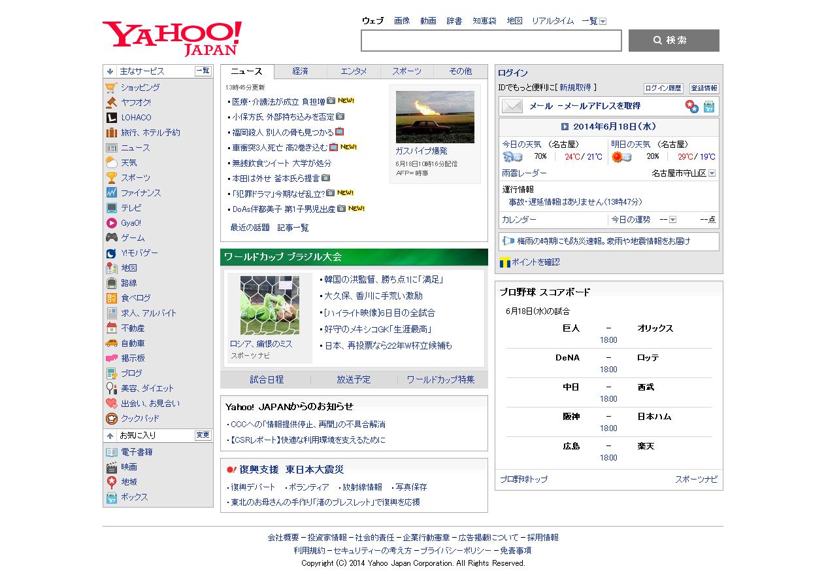Image resolution: width=826 pixels, height=575 pixels.
Task: Click the search button
Action: (x=674, y=41)
